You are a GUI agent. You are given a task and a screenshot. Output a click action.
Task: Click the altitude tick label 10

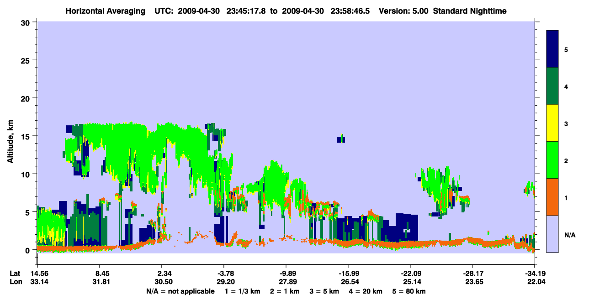pyautogui.click(x=26, y=174)
